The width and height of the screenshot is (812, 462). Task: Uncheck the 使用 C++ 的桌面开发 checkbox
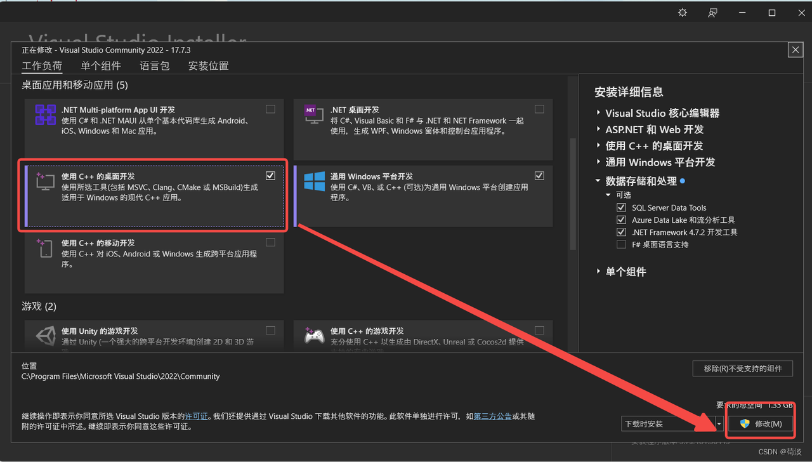coord(270,176)
